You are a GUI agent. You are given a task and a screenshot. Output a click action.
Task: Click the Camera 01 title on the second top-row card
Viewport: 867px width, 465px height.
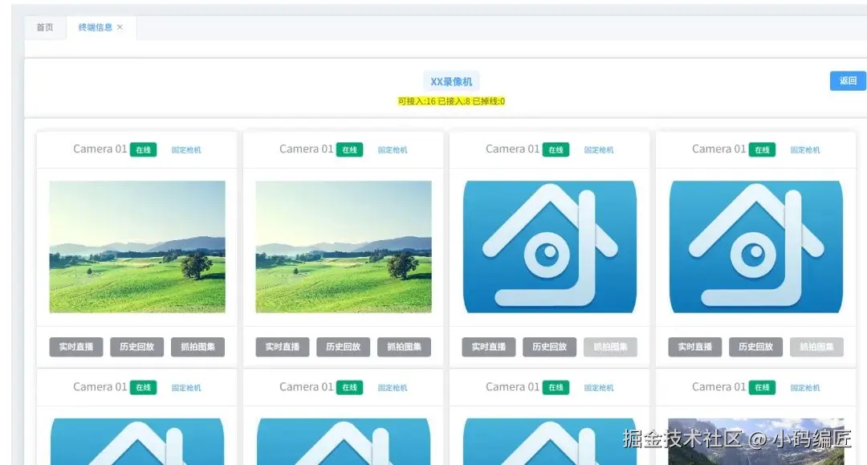click(x=307, y=149)
